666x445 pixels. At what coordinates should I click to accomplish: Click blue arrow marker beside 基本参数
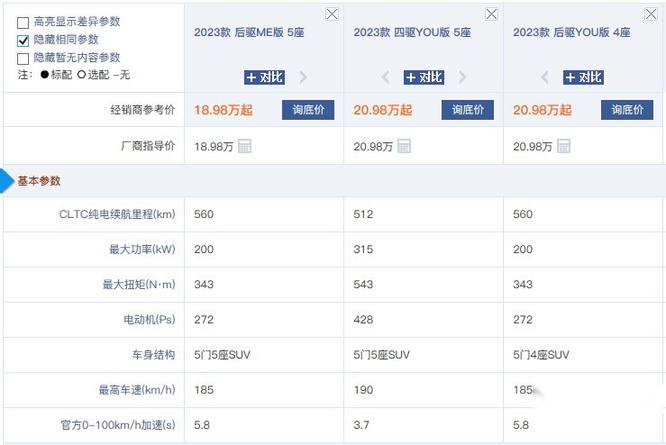7,181
